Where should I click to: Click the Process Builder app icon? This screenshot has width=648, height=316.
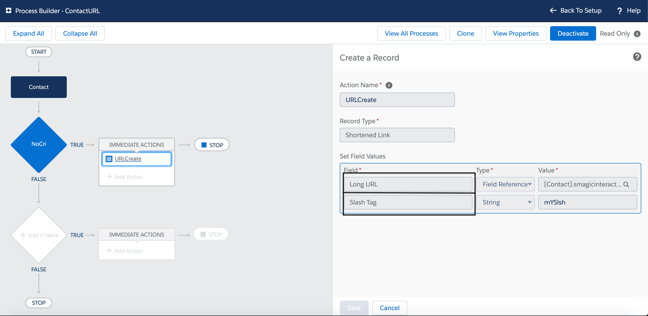(x=8, y=10)
